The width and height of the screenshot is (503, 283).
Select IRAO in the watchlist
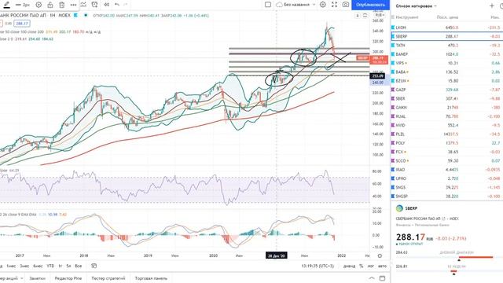[x=446, y=170]
